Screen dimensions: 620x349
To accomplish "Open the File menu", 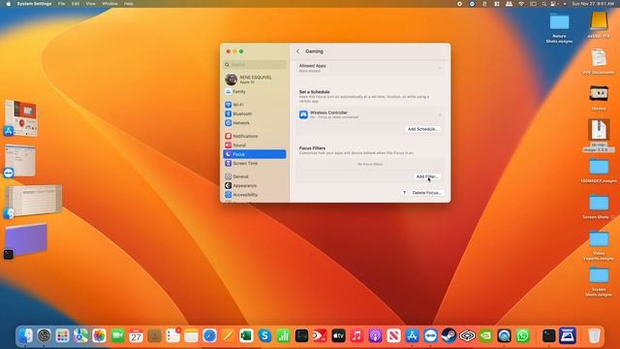I will pyautogui.click(x=61, y=4).
